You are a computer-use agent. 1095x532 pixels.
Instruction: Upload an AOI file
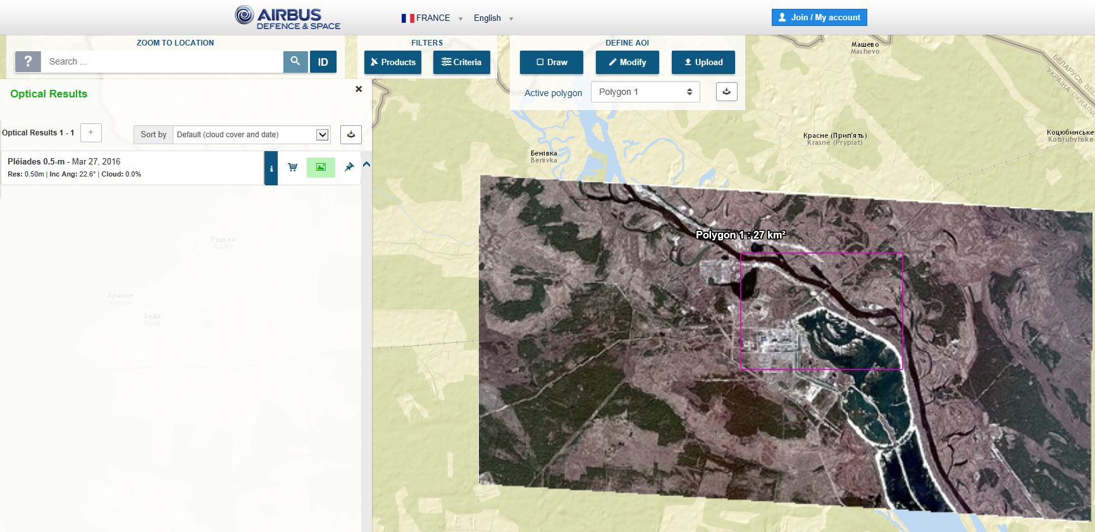click(x=703, y=62)
